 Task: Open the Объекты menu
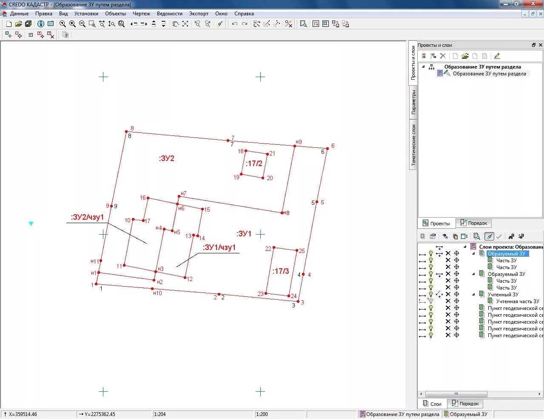(x=115, y=14)
